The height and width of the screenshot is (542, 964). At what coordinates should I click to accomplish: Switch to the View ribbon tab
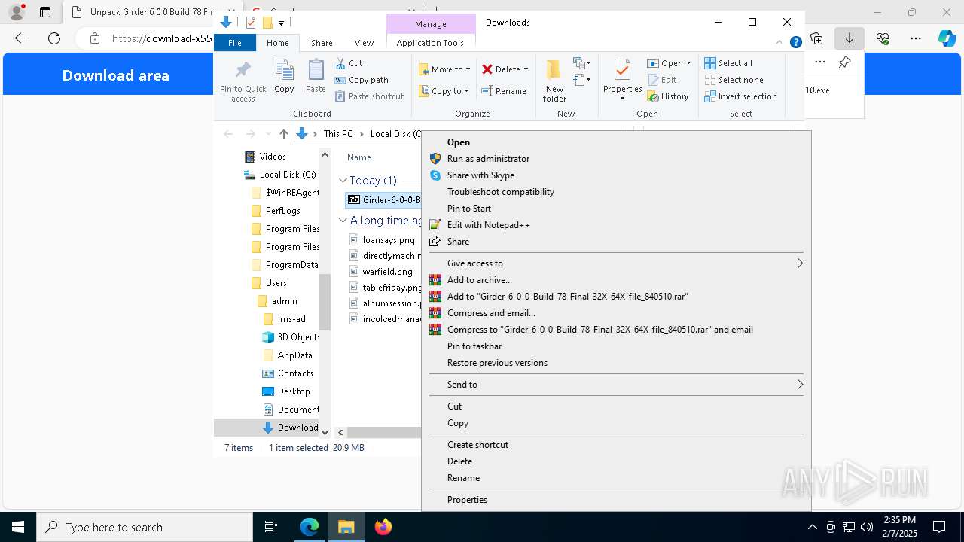[364, 43]
